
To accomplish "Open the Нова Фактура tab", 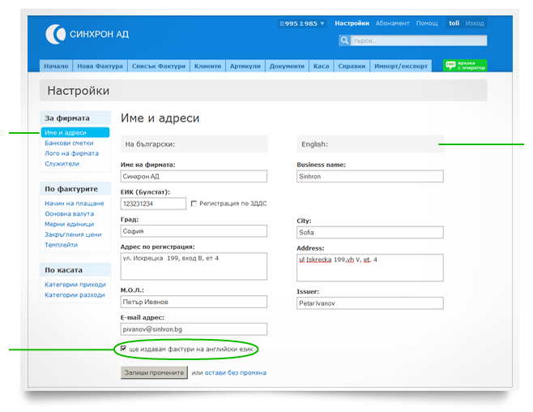I will [x=99, y=66].
